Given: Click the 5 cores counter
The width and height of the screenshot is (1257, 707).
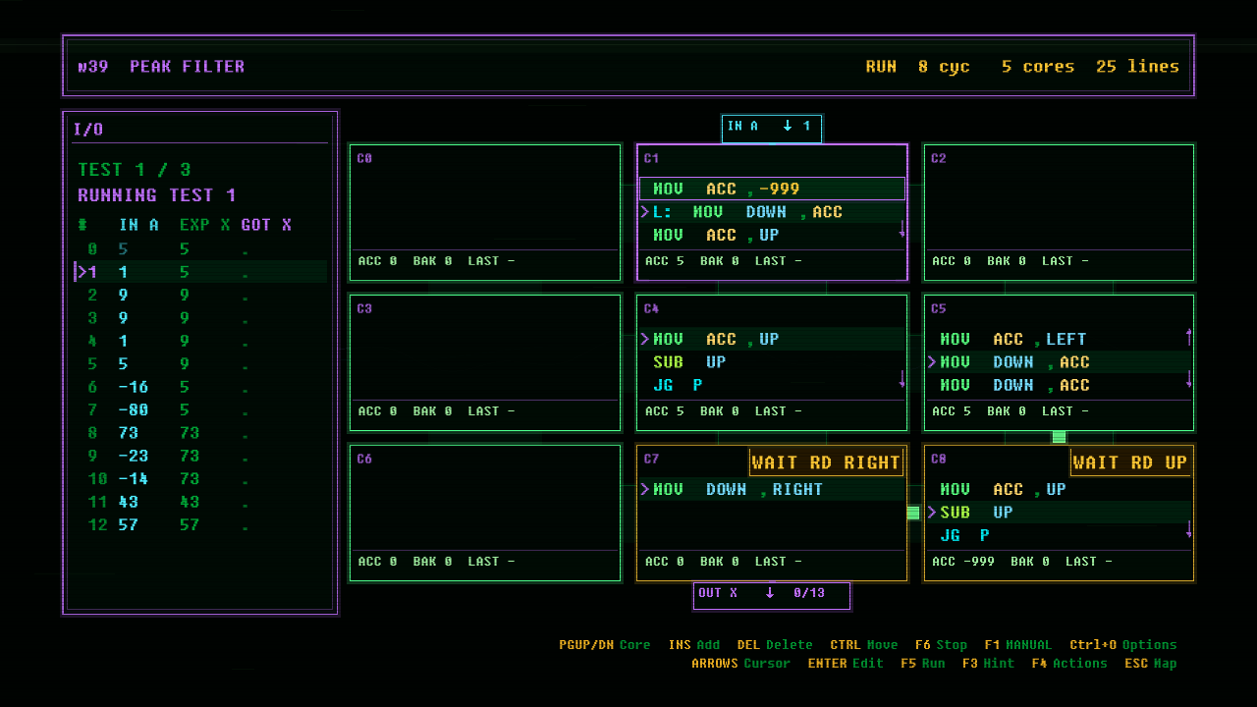Looking at the screenshot, I should 1038,67.
